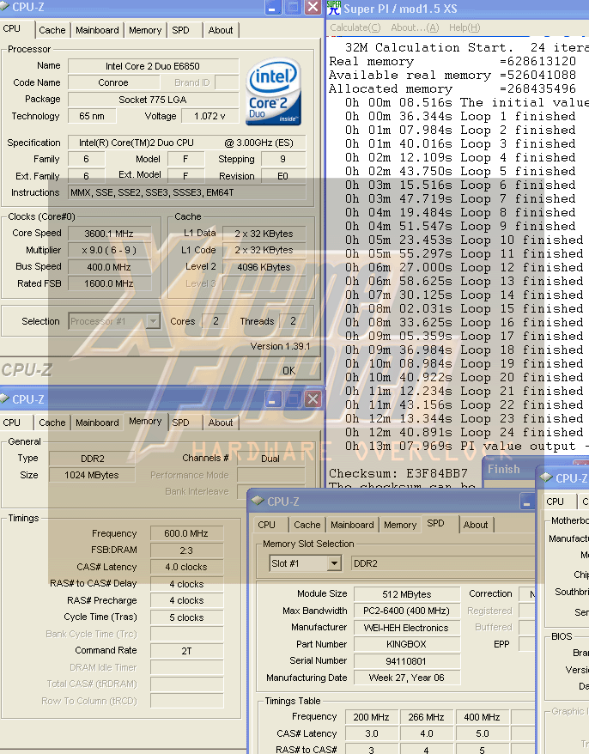
Task: Click the Super PI title bar icon
Action: pyautogui.click(x=334, y=8)
